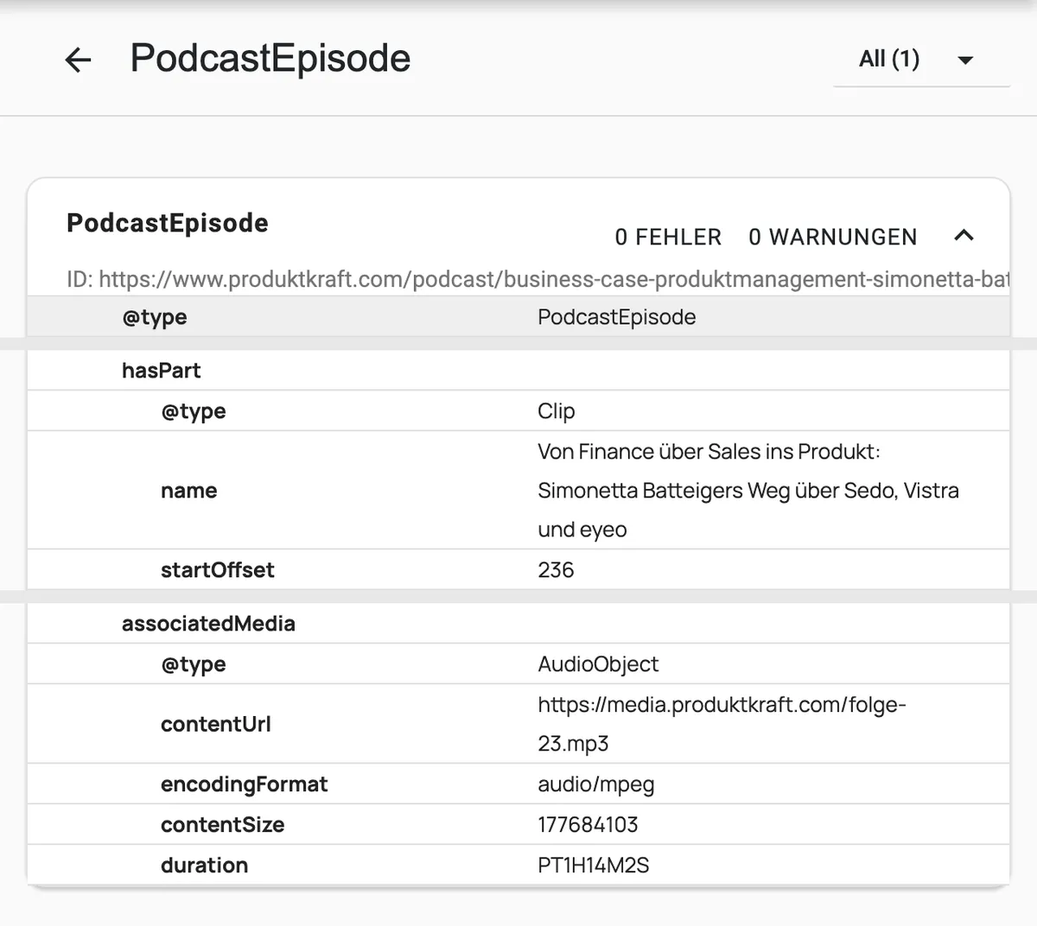Click the PT1H14M2S duration value

594,866
